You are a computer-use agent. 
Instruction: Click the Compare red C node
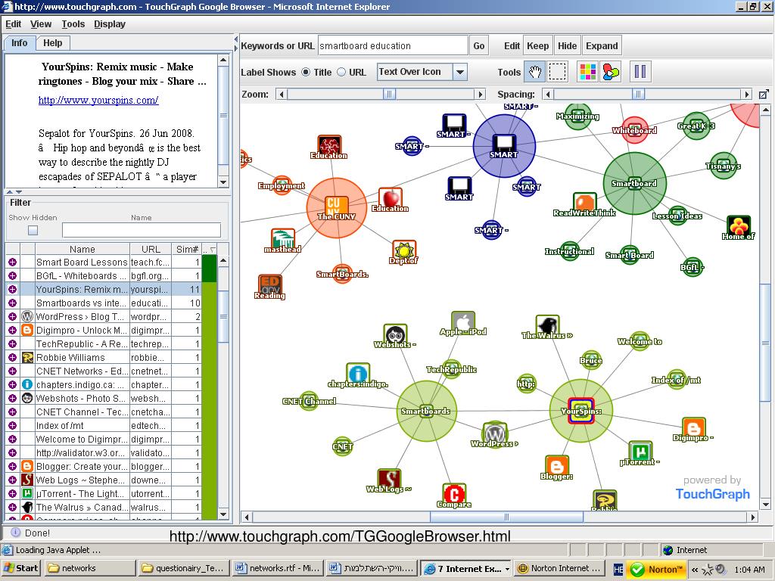[454, 494]
